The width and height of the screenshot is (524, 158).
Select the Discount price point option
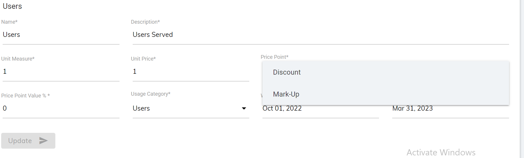click(x=287, y=72)
